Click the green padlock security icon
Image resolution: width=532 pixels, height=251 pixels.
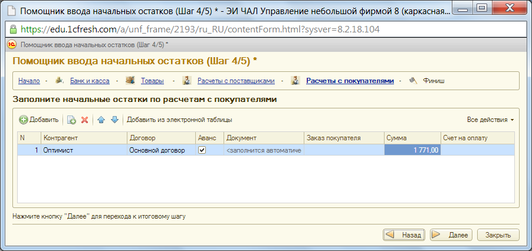pos(13,29)
